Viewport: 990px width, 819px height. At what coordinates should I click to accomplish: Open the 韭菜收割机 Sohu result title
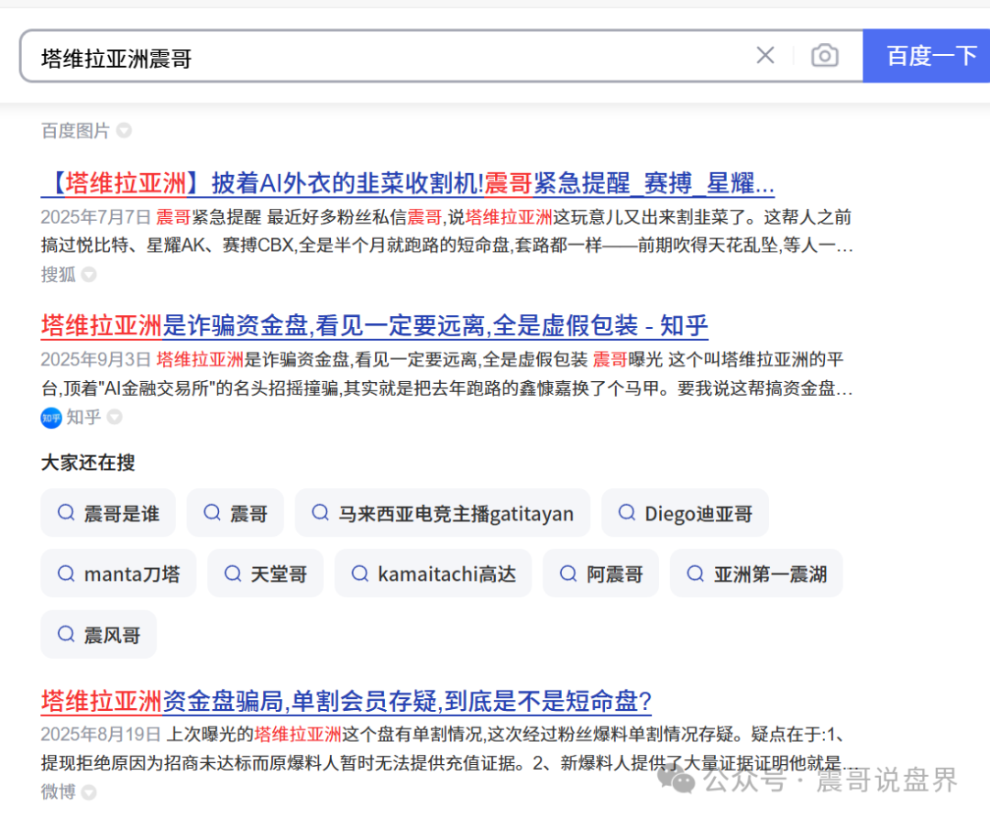(x=408, y=183)
